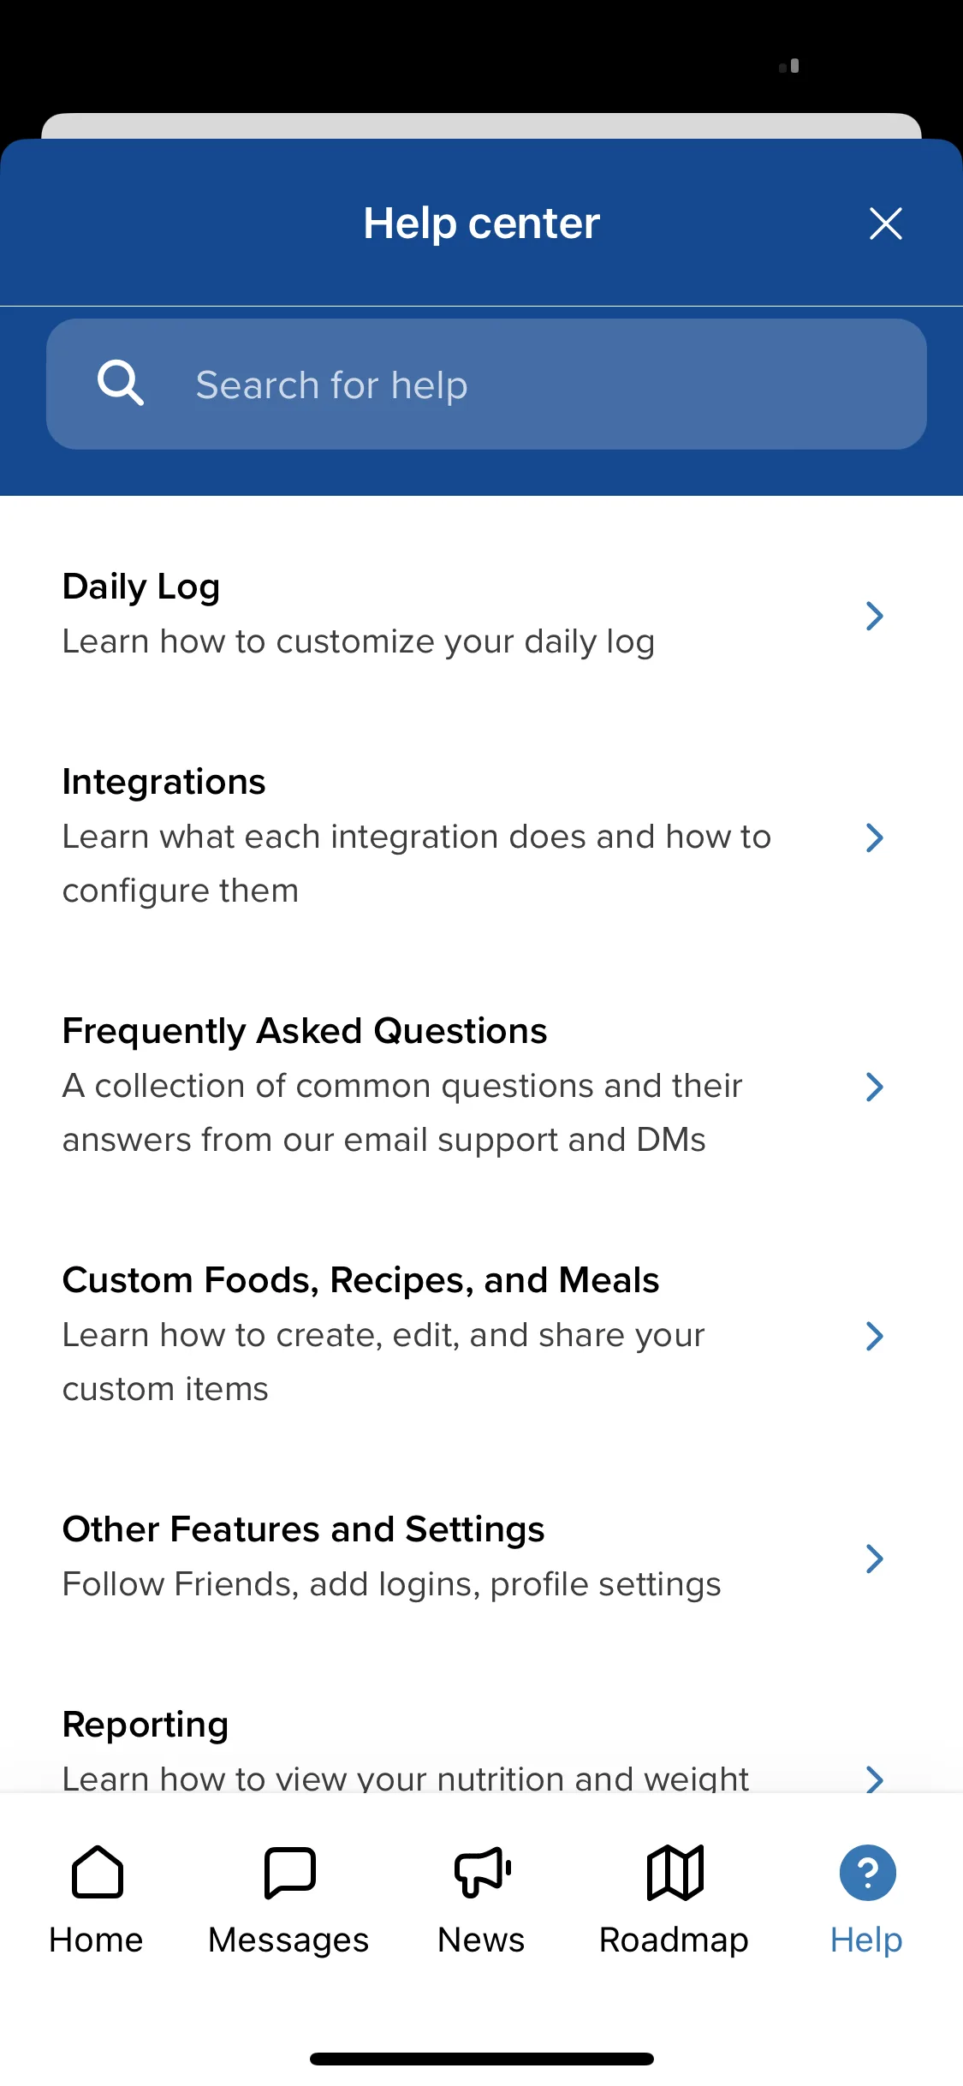Screen dimensions: 963x2086
Task: Expand Integrations chevron arrow
Action: tap(874, 837)
